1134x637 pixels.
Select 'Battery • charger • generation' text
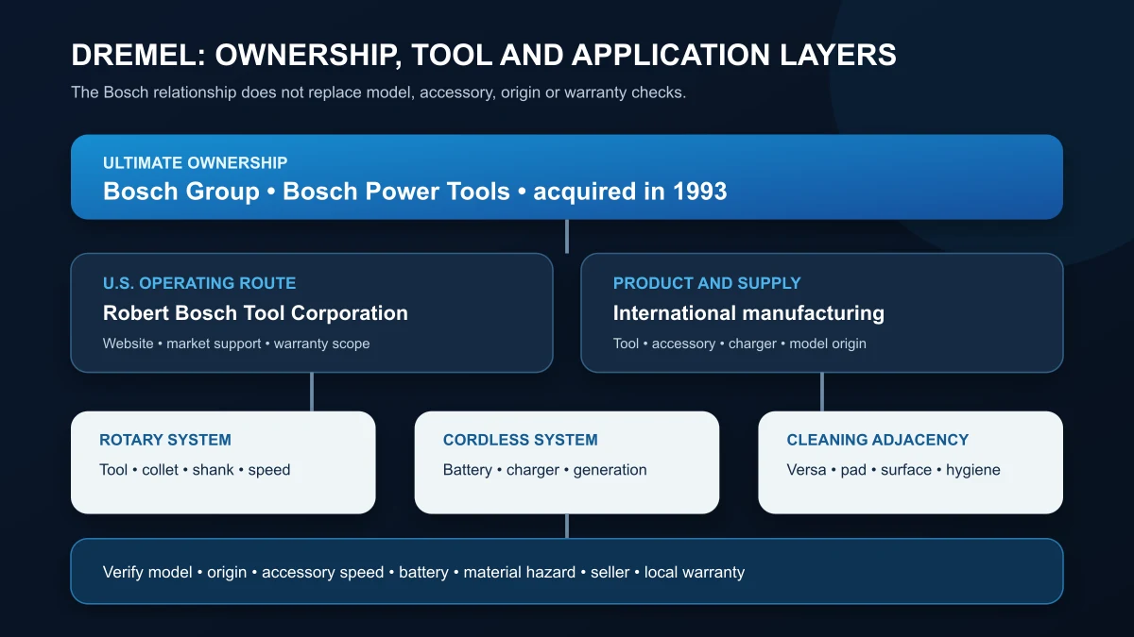tap(545, 470)
